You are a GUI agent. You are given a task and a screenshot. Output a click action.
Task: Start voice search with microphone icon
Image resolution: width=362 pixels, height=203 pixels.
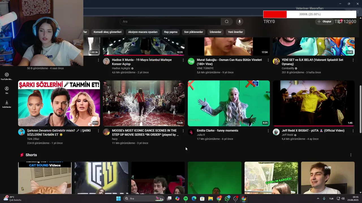click(240, 21)
